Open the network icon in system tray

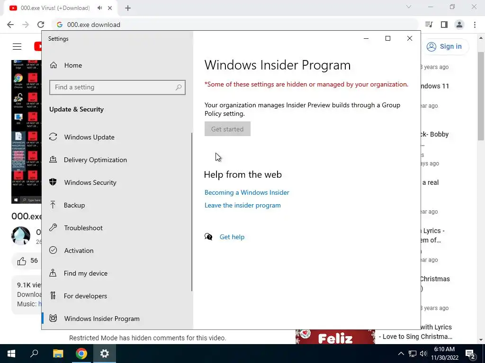pos(413,354)
